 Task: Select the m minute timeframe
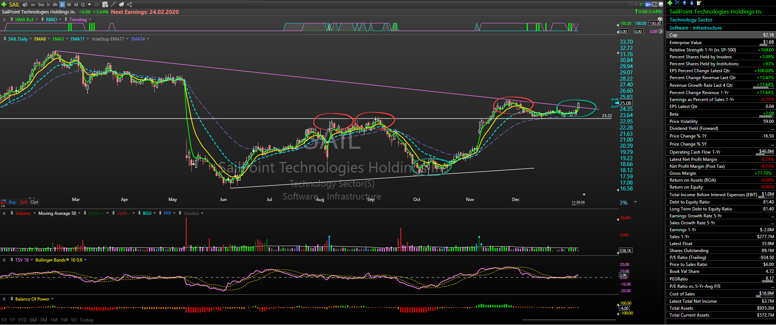pyautogui.click(x=33, y=5)
